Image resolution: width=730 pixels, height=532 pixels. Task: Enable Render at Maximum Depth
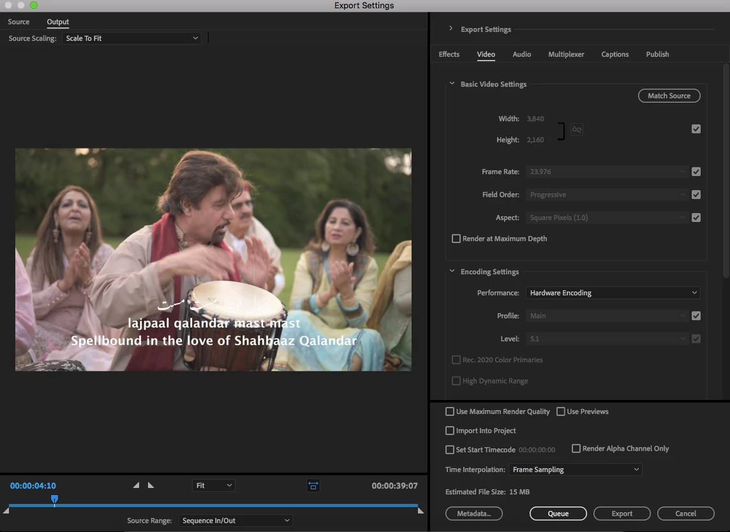[x=456, y=239]
